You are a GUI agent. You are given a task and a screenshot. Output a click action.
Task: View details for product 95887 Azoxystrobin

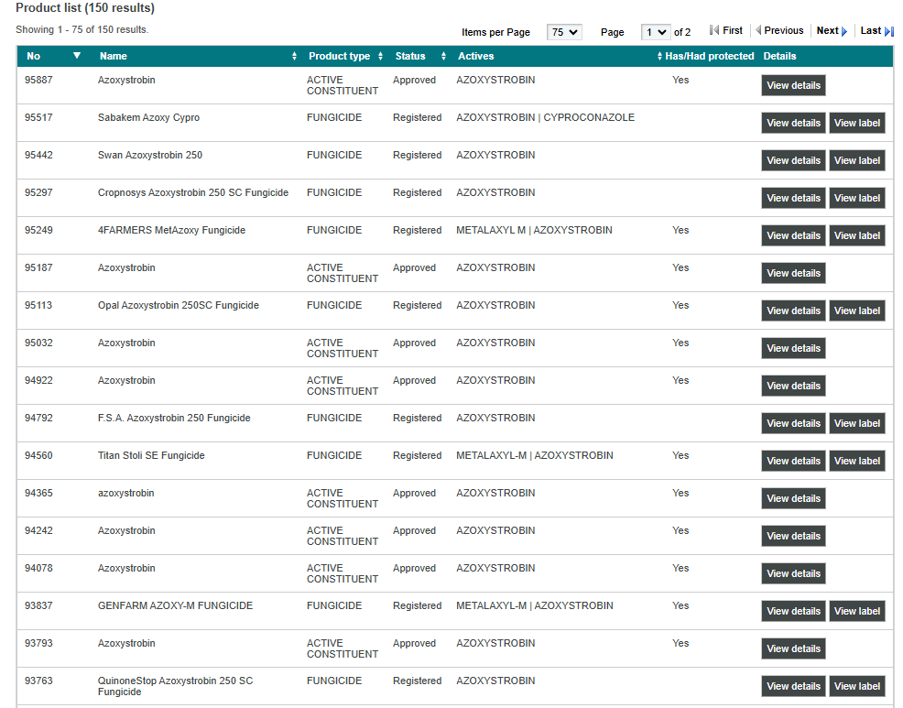point(793,86)
